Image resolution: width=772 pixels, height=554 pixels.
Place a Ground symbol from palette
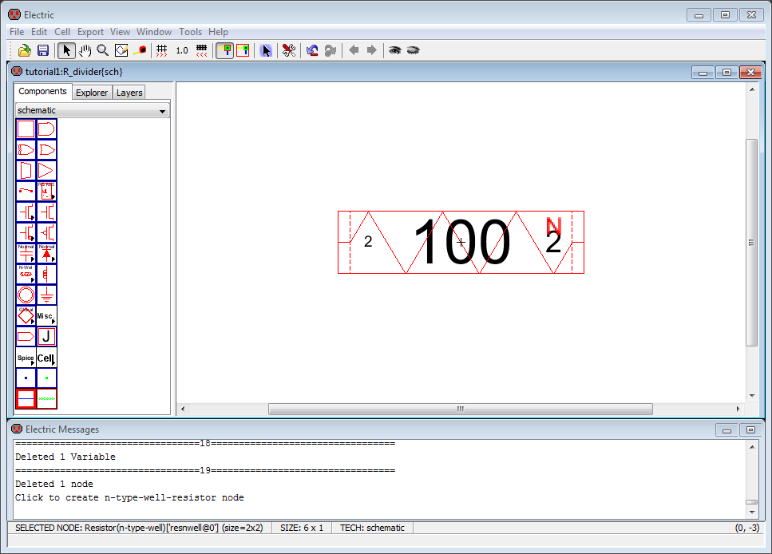coord(47,295)
